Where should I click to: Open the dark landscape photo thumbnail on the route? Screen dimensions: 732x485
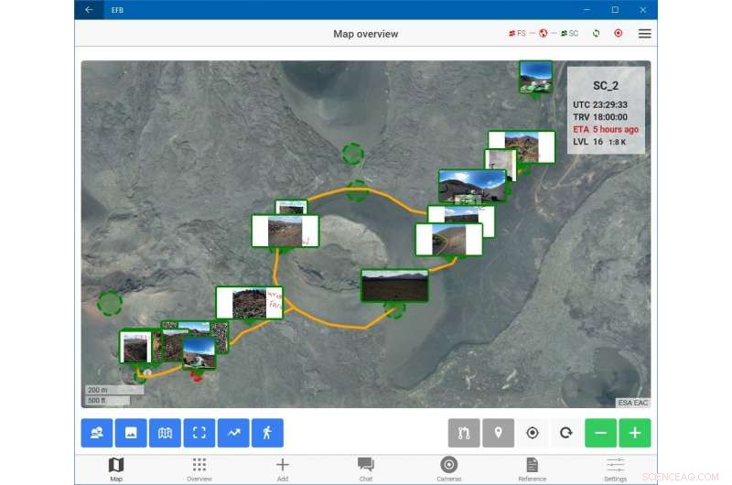coord(394,285)
